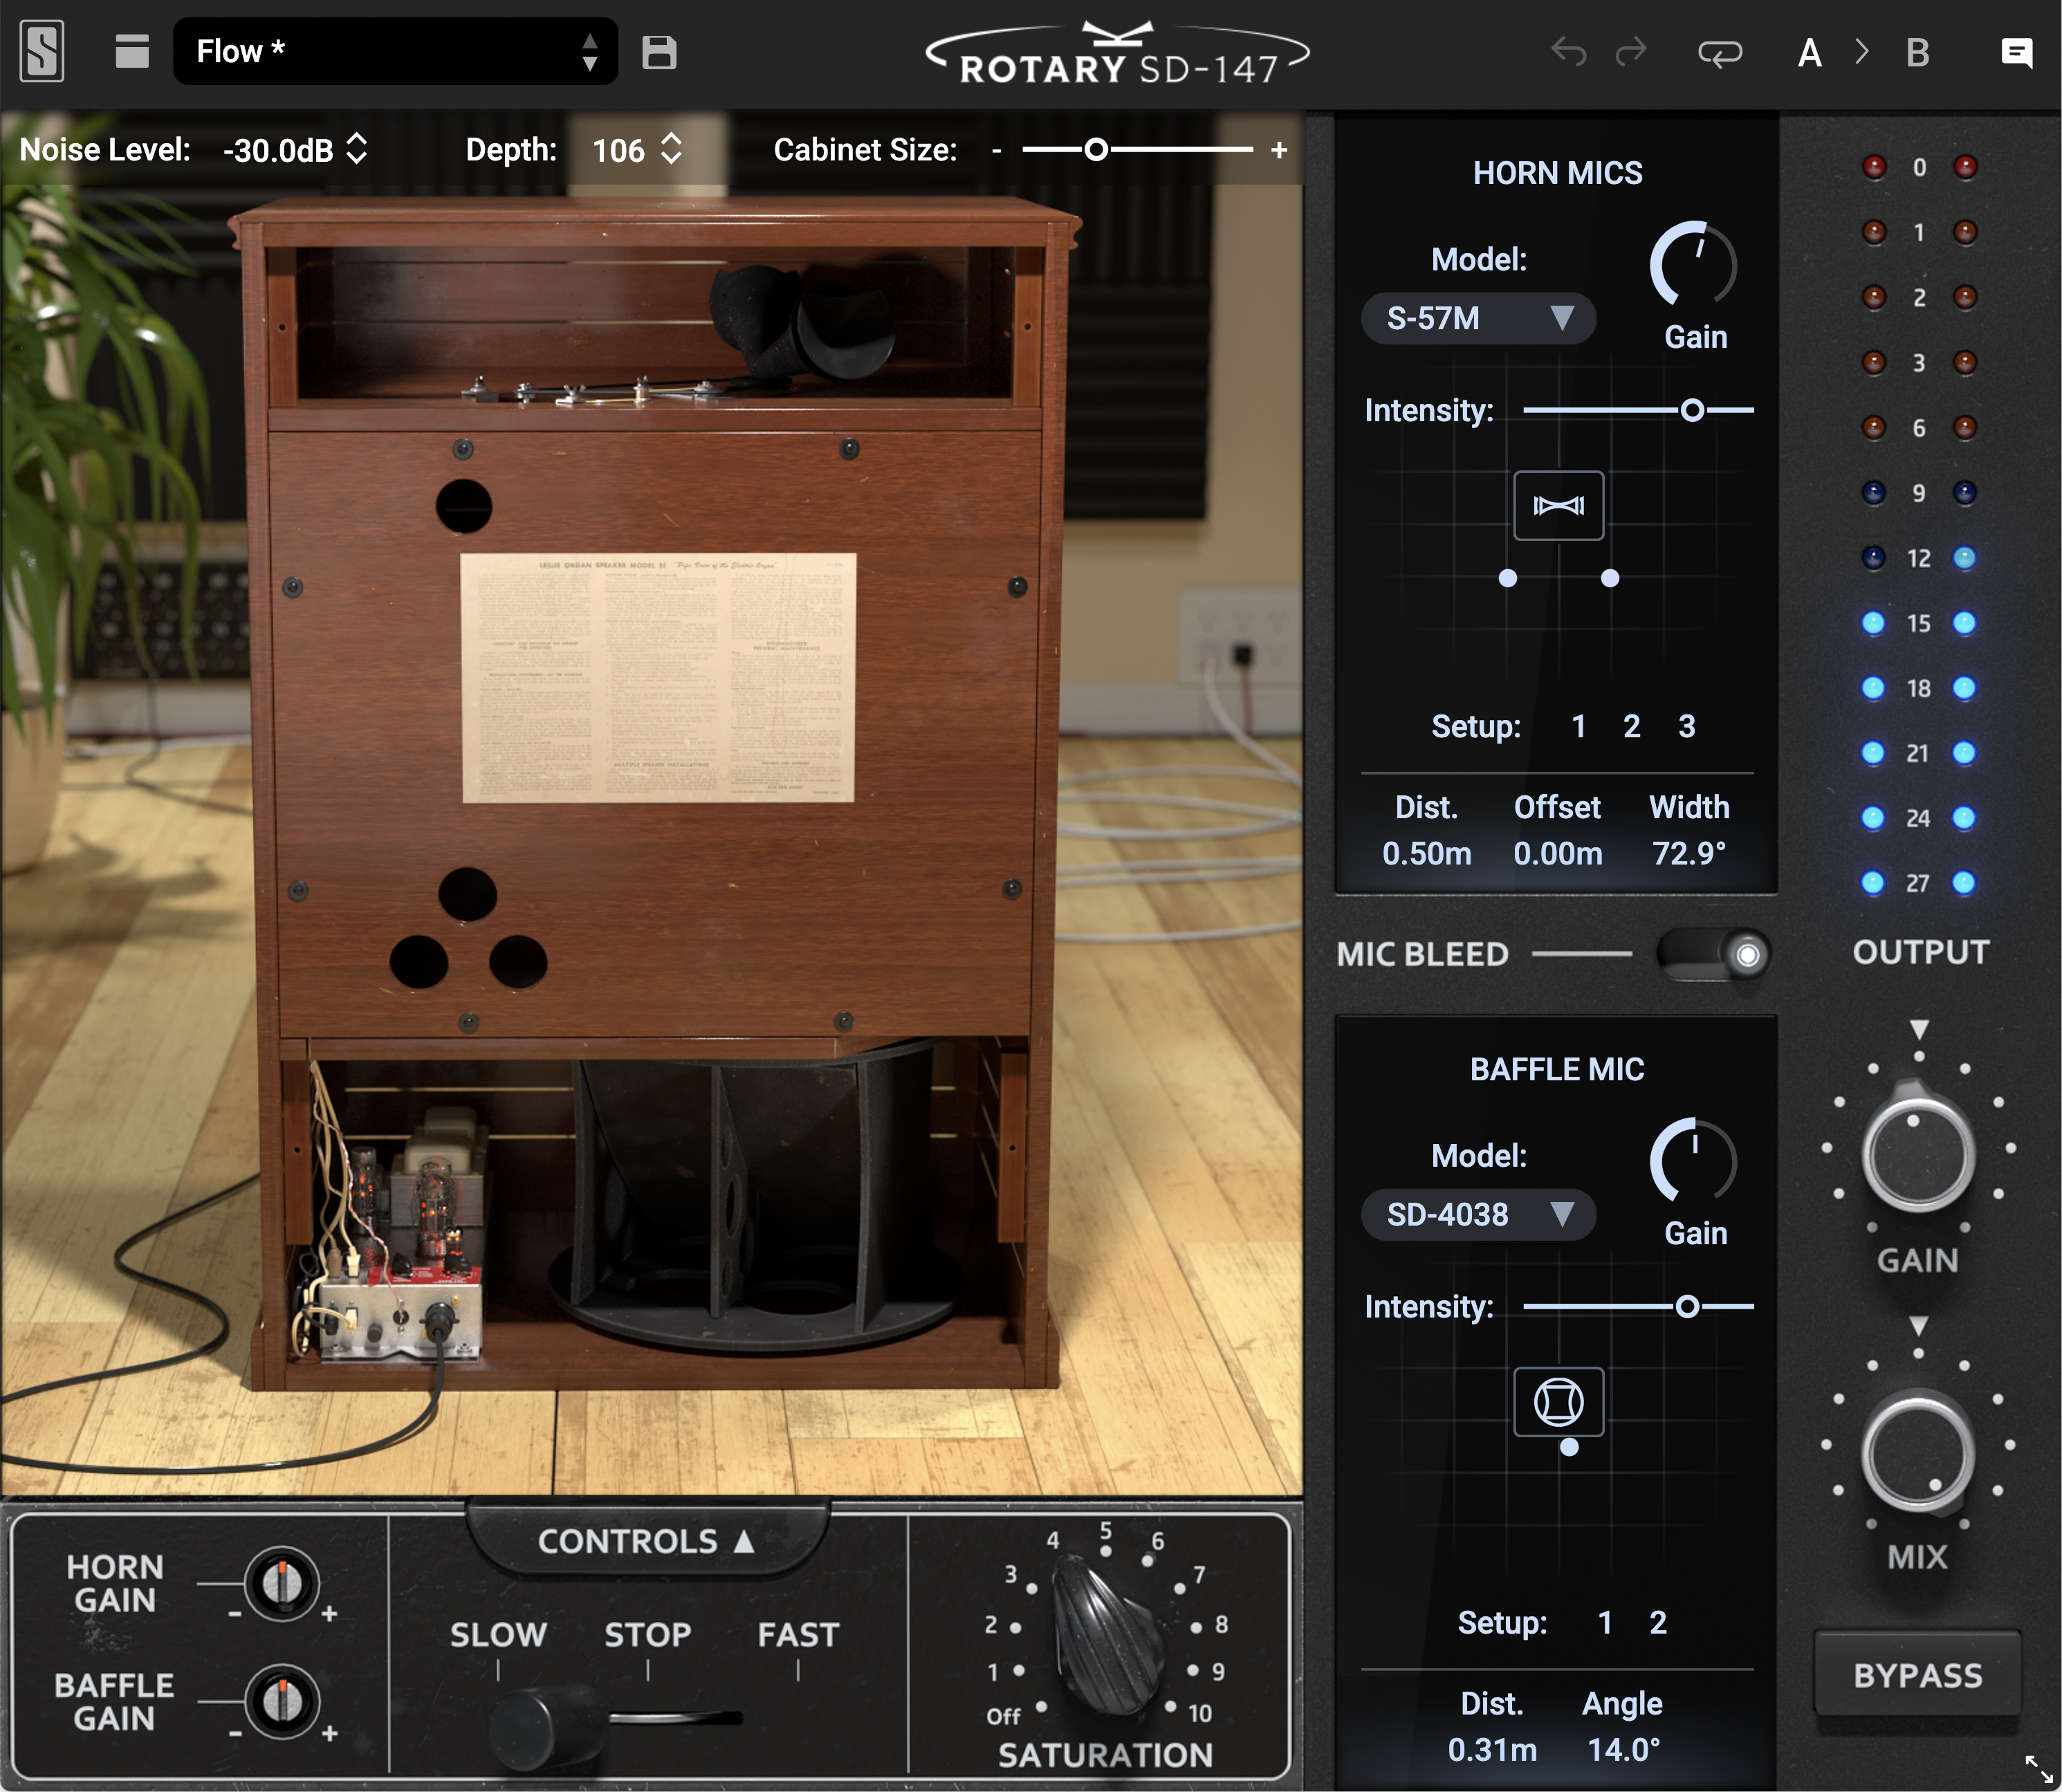Click the HORN GAIN knob
The image size is (2062, 1792).
point(282,1583)
